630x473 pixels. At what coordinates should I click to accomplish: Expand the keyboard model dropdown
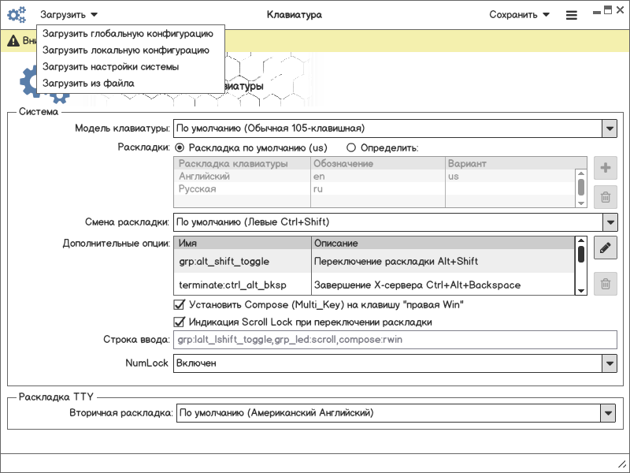pyautogui.click(x=609, y=128)
